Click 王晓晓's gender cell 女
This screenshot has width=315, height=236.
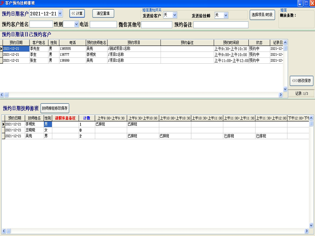48,130
